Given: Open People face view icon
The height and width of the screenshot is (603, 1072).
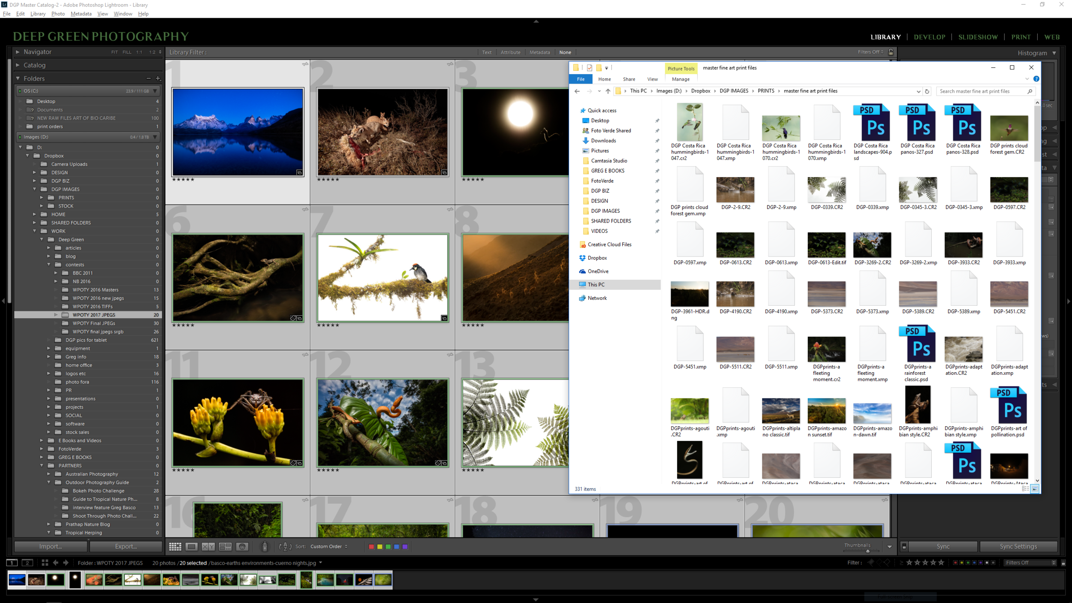Looking at the screenshot, I should click(x=242, y=546).
